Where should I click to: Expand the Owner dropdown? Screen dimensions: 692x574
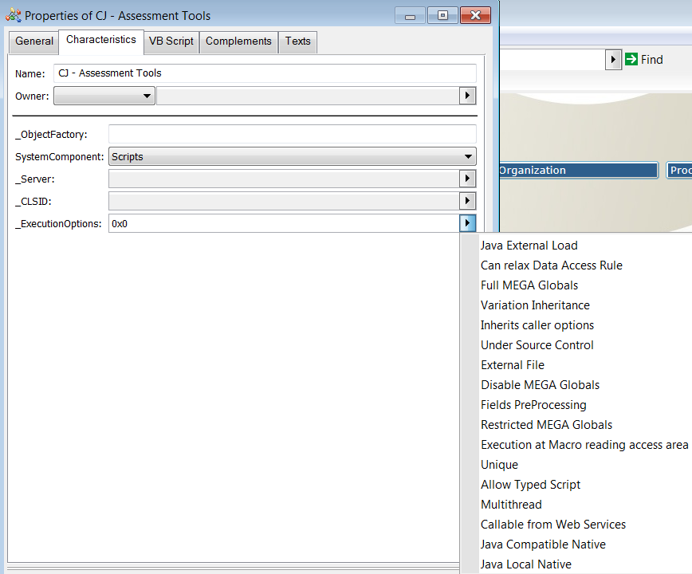(x=104, y=96)
